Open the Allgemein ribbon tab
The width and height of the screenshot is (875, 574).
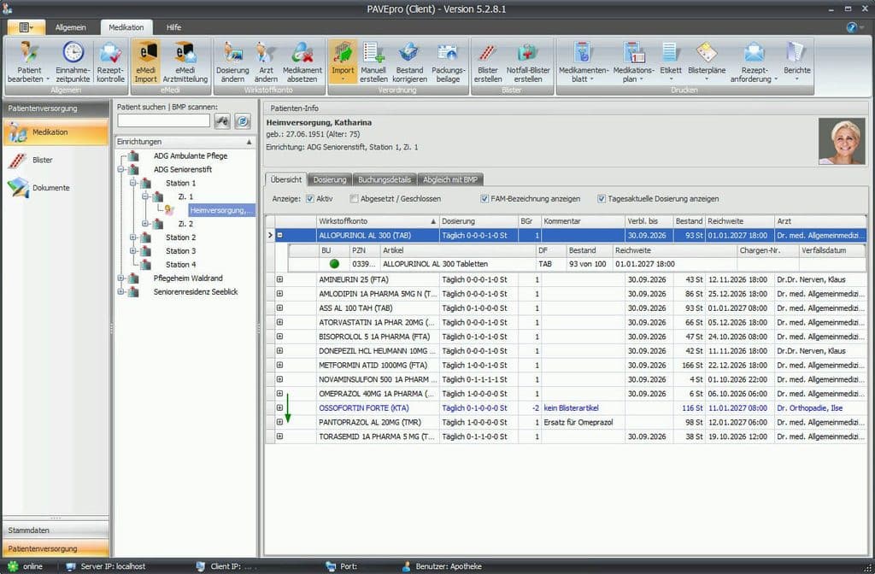[70, 27]
